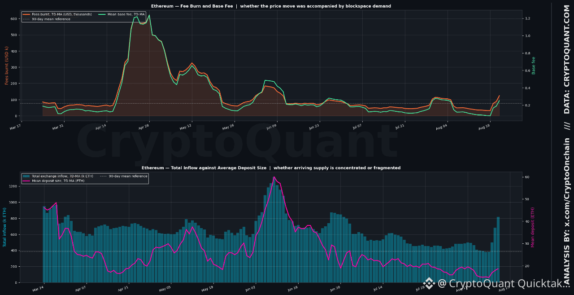Click the Binance diamond logo icon
The width and height of the screenshot is (574, 295).
[429, 283]
